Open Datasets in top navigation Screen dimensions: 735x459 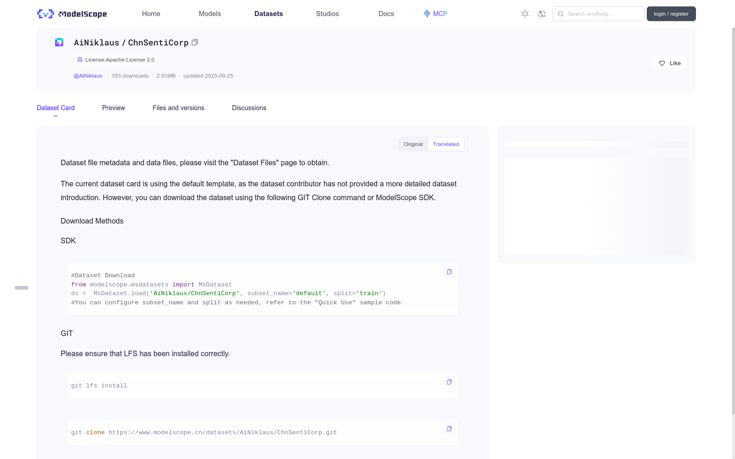(269, 14)
